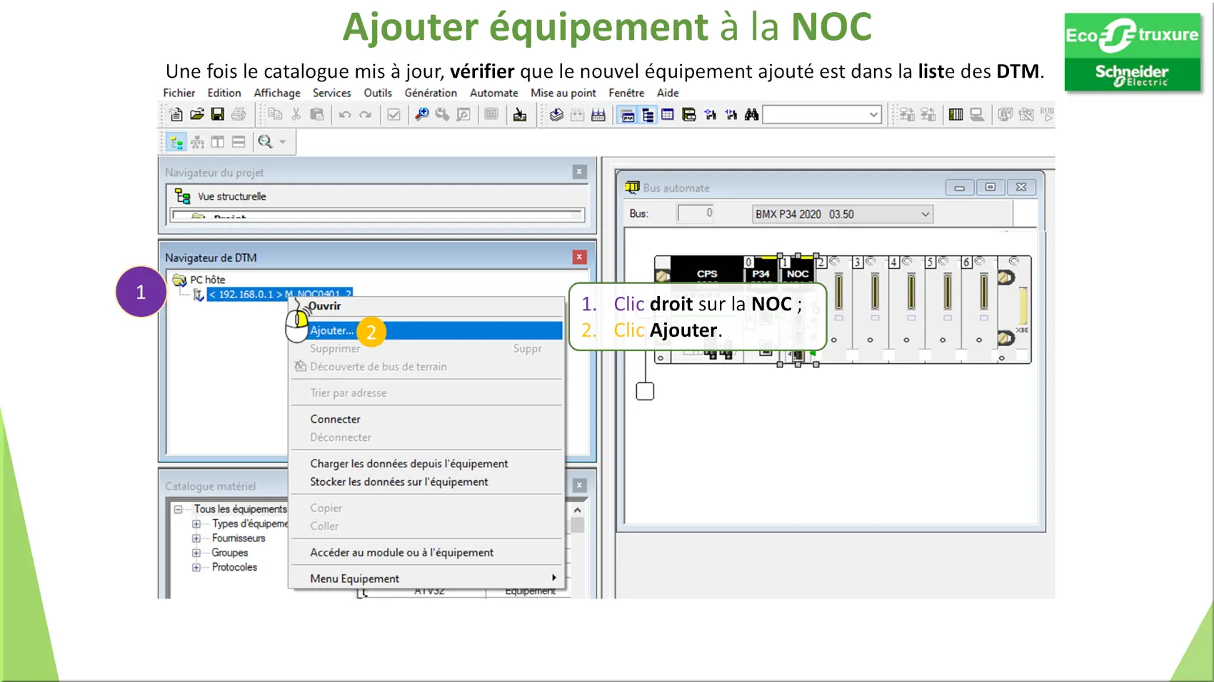Click the vertical split view icon
The width and height of the screenshot is (1214, 682).
218,142
